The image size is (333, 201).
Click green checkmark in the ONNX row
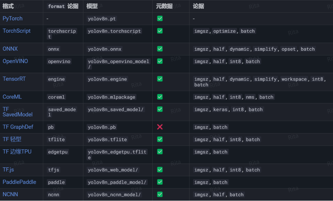tap(160, 49)
